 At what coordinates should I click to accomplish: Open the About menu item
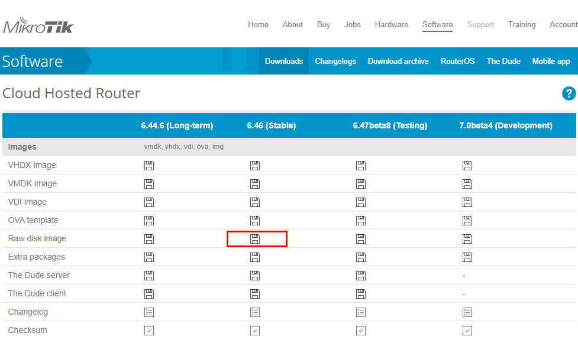pyautogui.click(x=293, y=24)
